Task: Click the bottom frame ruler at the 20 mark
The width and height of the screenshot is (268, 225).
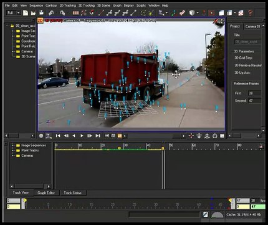Action: pyautogui.click(x=113, y=205)
